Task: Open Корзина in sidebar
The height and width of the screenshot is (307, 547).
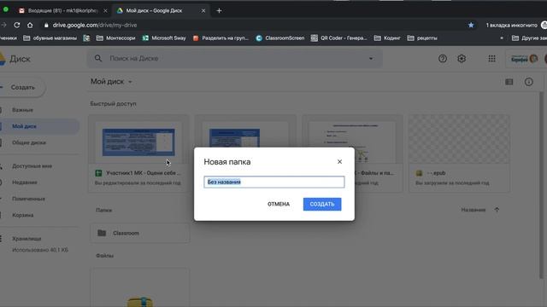Action: coord(23,215)
